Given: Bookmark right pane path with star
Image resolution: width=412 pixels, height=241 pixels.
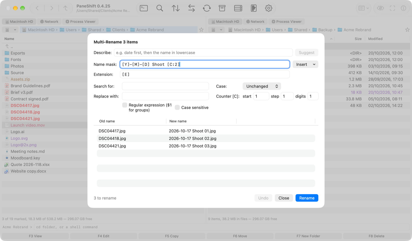Looking at the screenshot, I should pyautogui.click(x=407, y=30).
